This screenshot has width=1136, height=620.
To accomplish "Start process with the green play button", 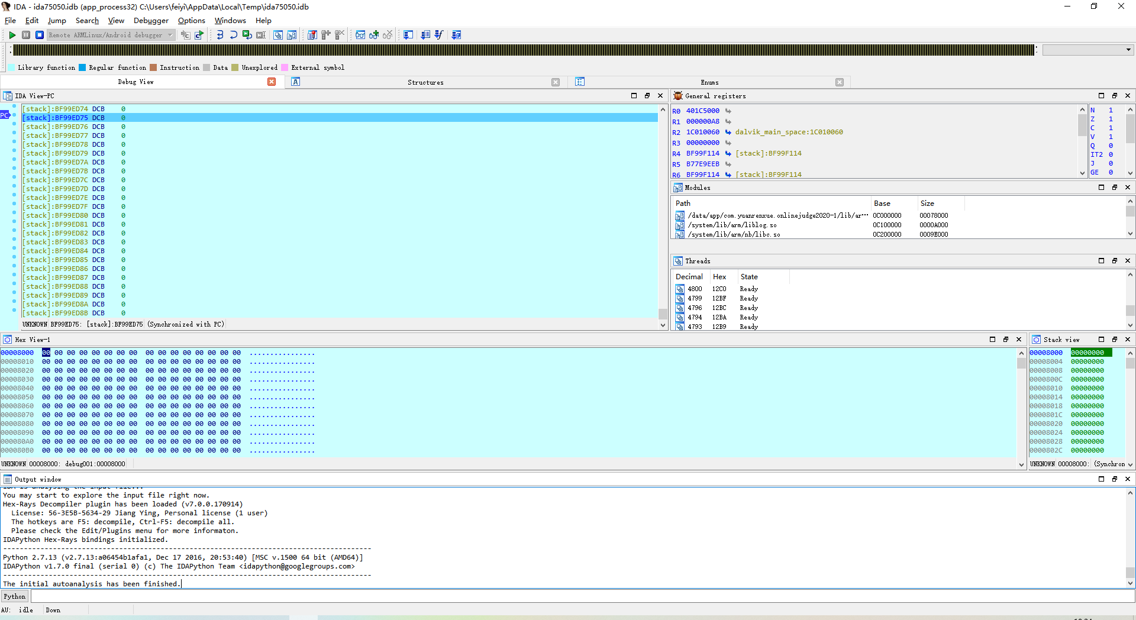I will point(12,35).
